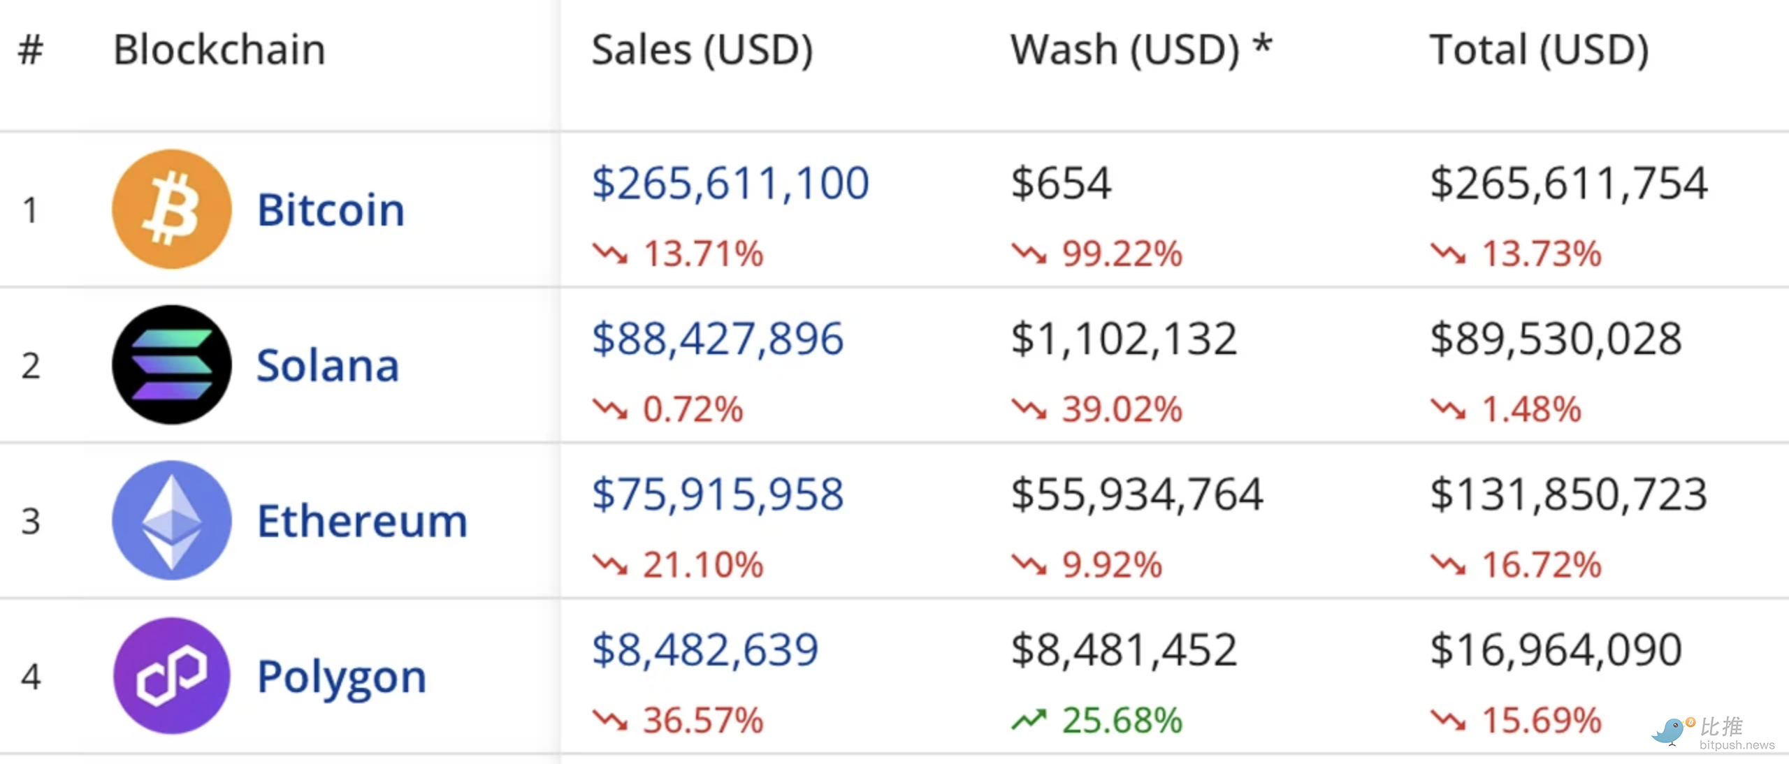Open Ethereum sales figure $75,915,958
Screen dimensions: 1789x764
pyautogui.click(x=718, y=494)
